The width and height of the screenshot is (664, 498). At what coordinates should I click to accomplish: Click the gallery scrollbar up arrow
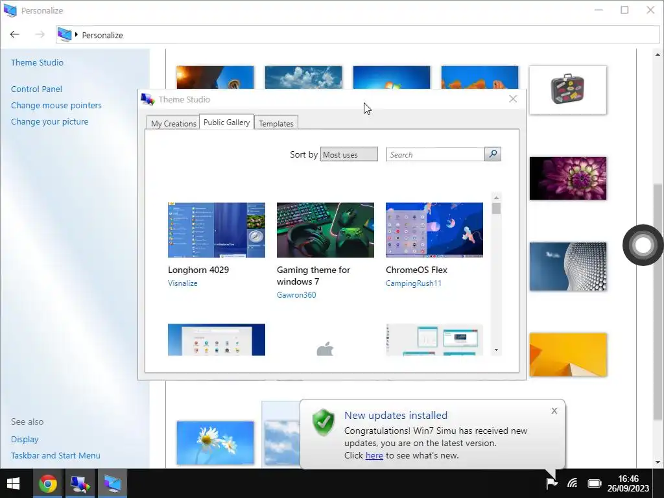pos(496,197)
